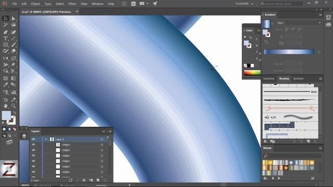Show next swatch library in Metals
333x187 pixels.
click(x=279, y=178)
